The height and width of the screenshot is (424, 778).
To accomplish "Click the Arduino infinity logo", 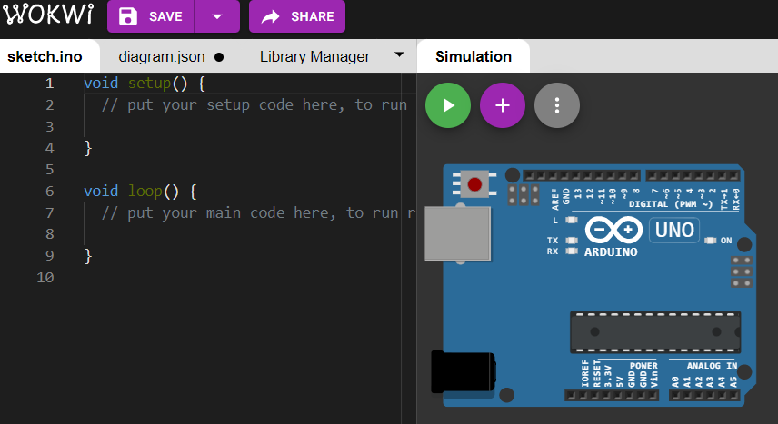I will pos(613,230).
